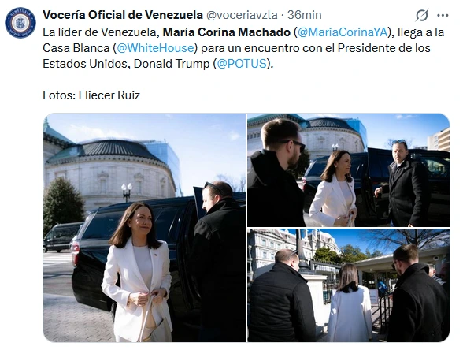Open the Vocería Oficial de Venezuela profile avatar
Viewport: 463px width, 350px height.
[20, 23]
